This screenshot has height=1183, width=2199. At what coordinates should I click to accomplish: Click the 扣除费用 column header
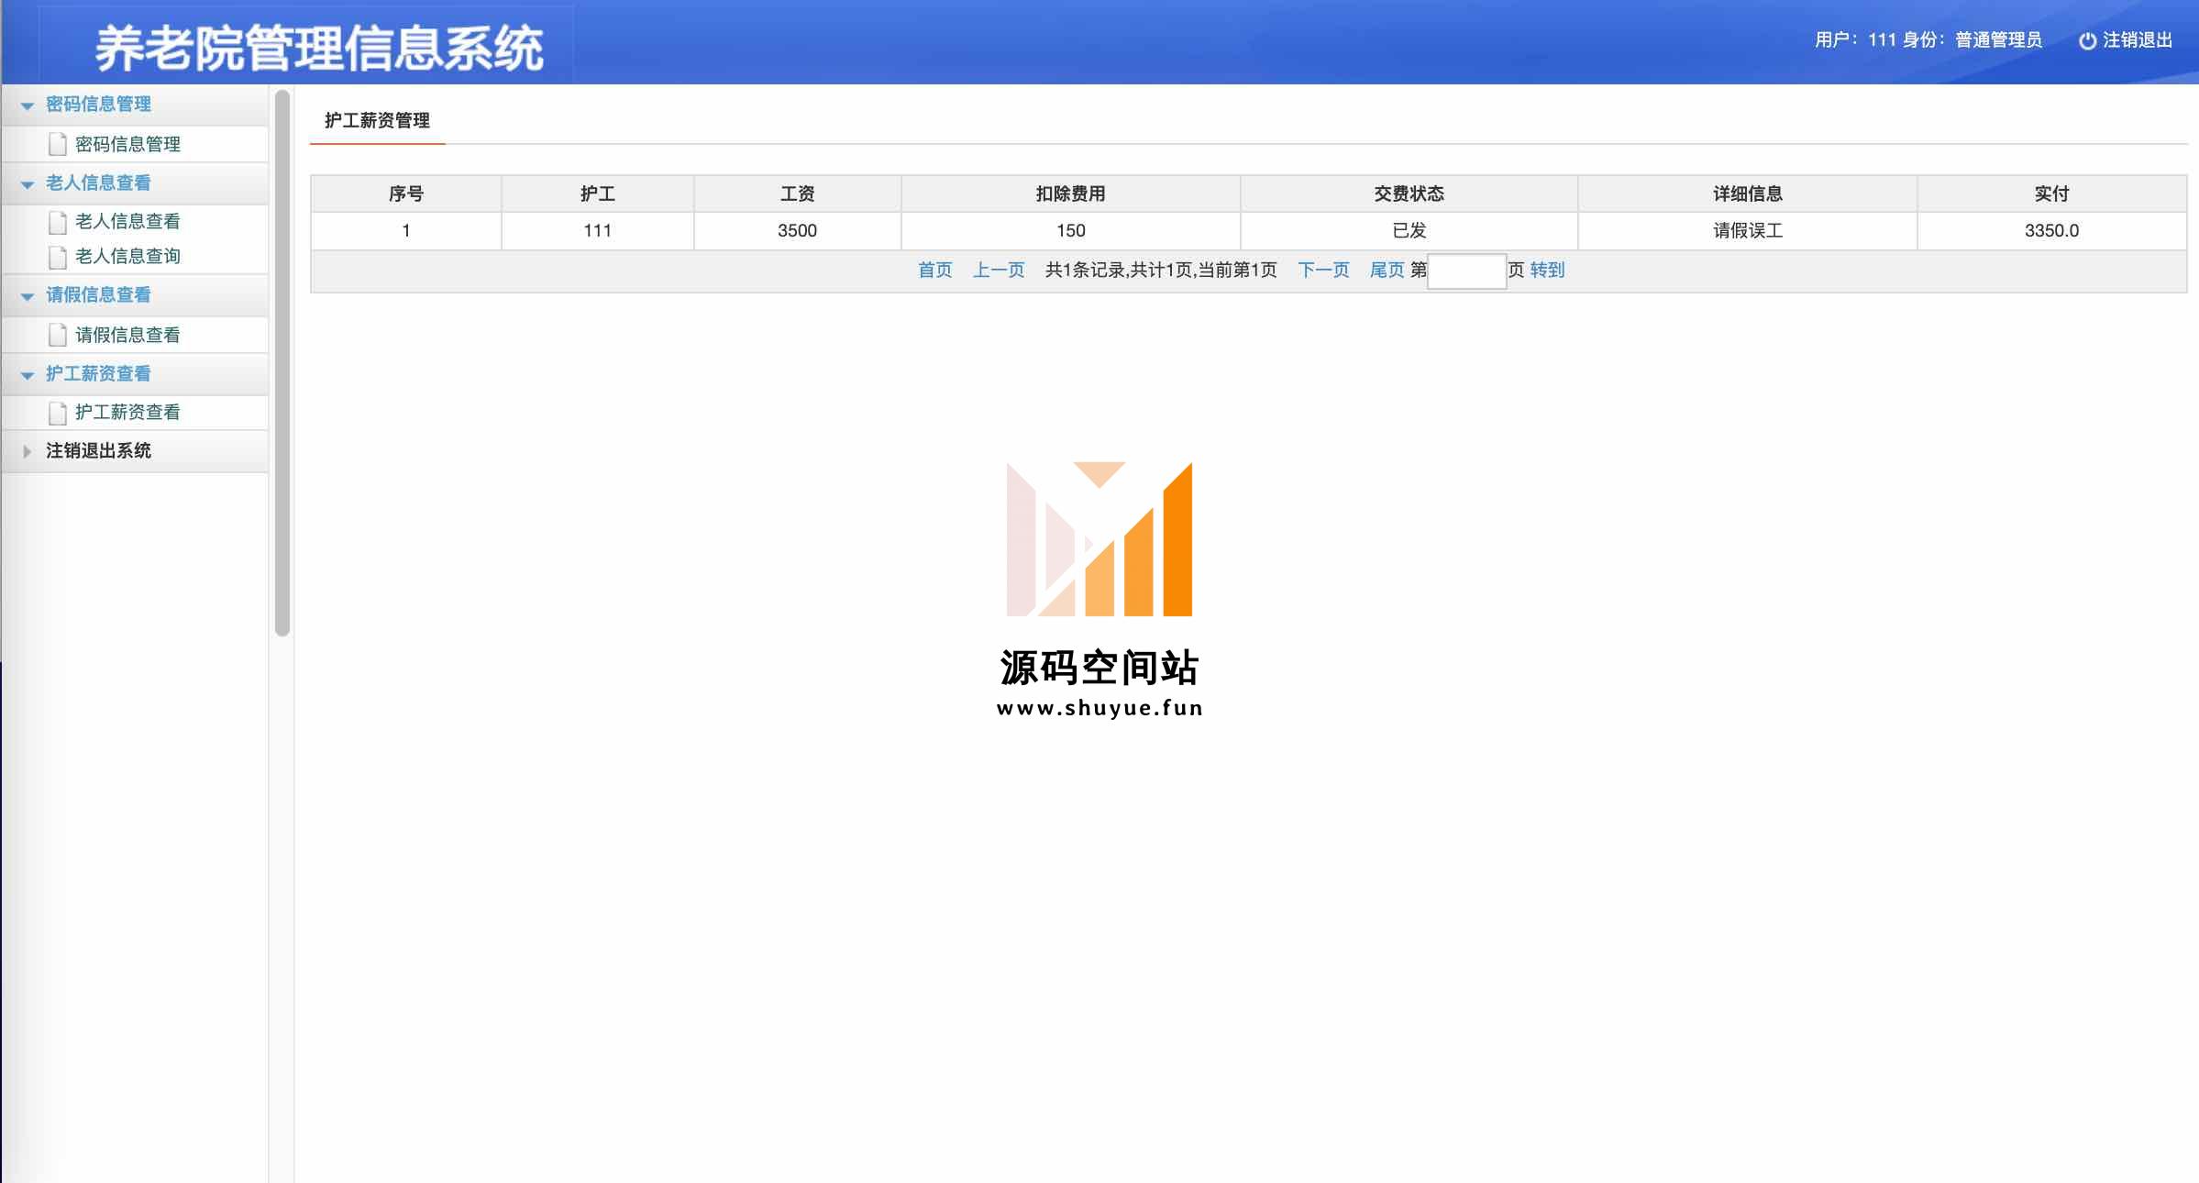point(1071,193)
